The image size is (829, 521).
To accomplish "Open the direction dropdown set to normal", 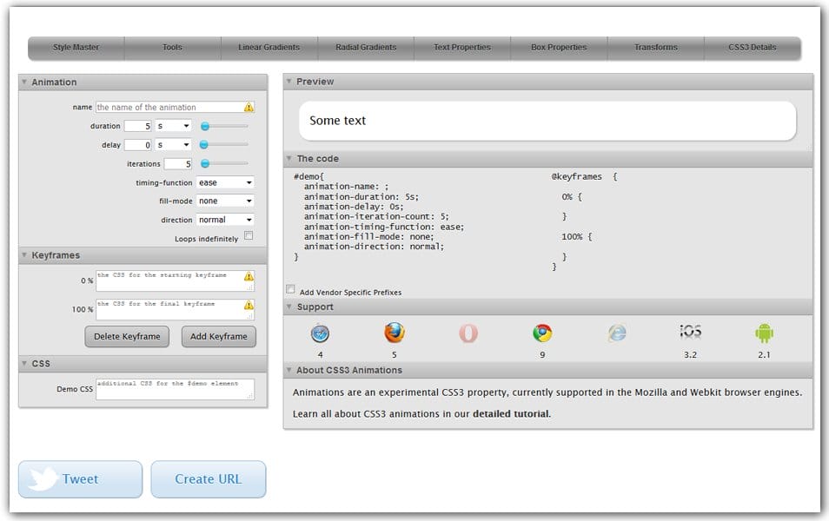I will click(225, 221).
